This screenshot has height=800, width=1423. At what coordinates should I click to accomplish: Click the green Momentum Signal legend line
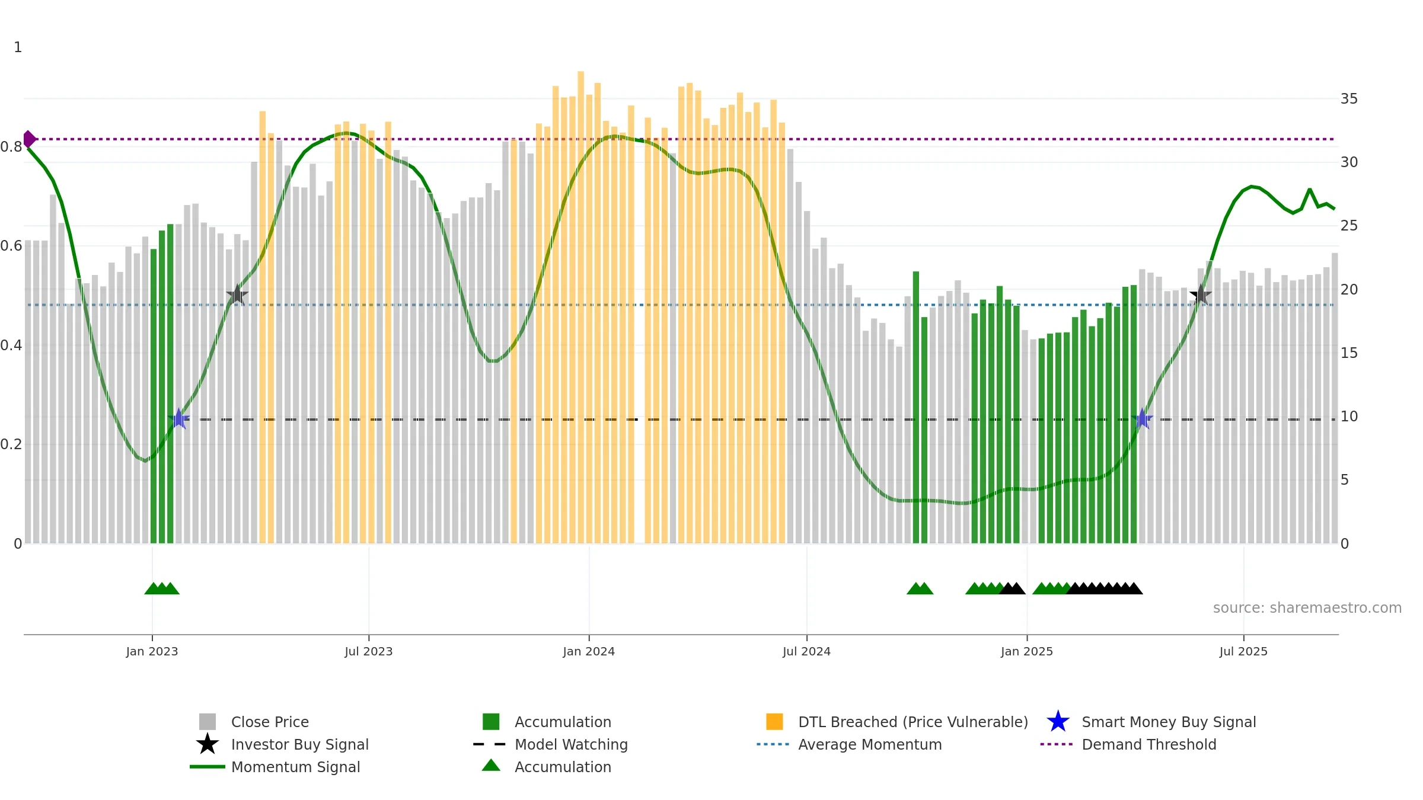pos(208,767)
